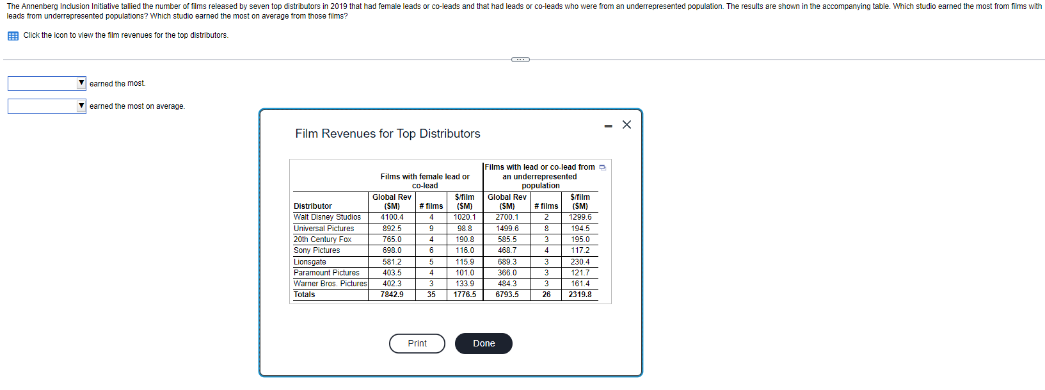Select the Sony Pictures row label
This screenshot has height=390, width=1045.
[317, 250]
